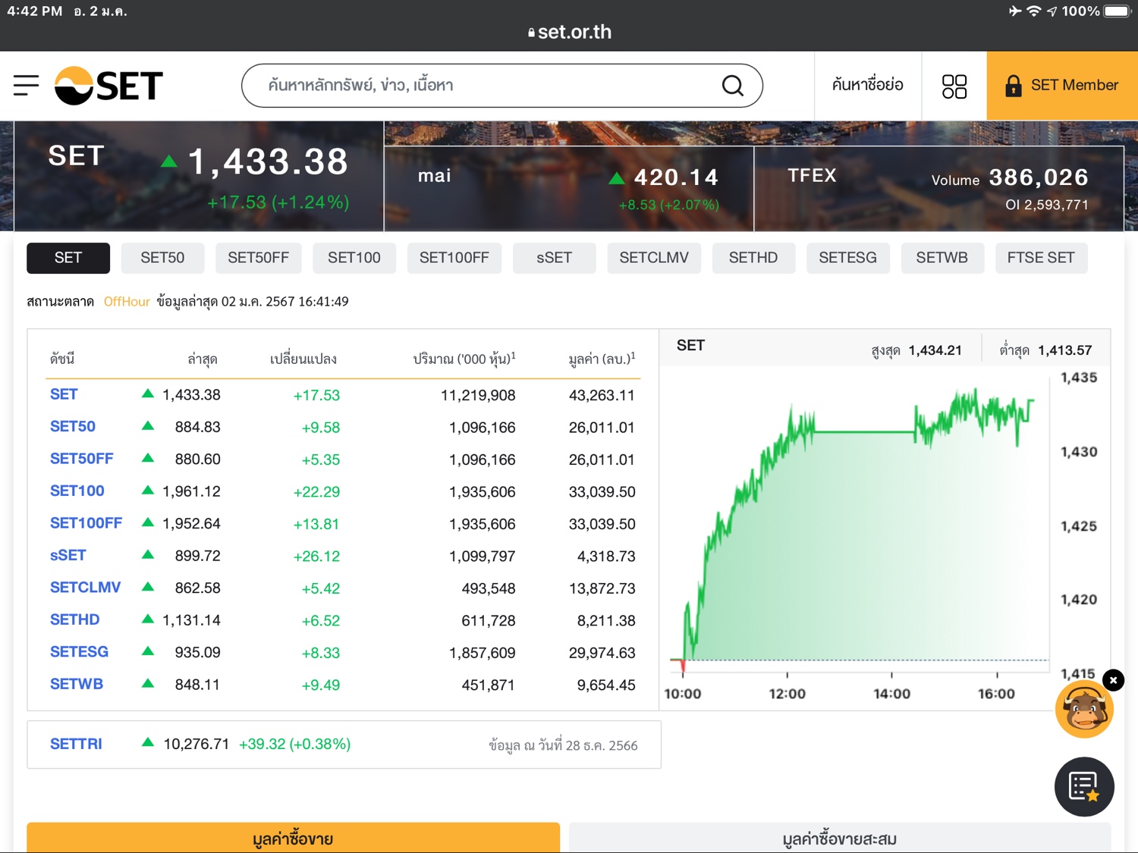Click the chart high value 1,434.21

click(935, 350)
